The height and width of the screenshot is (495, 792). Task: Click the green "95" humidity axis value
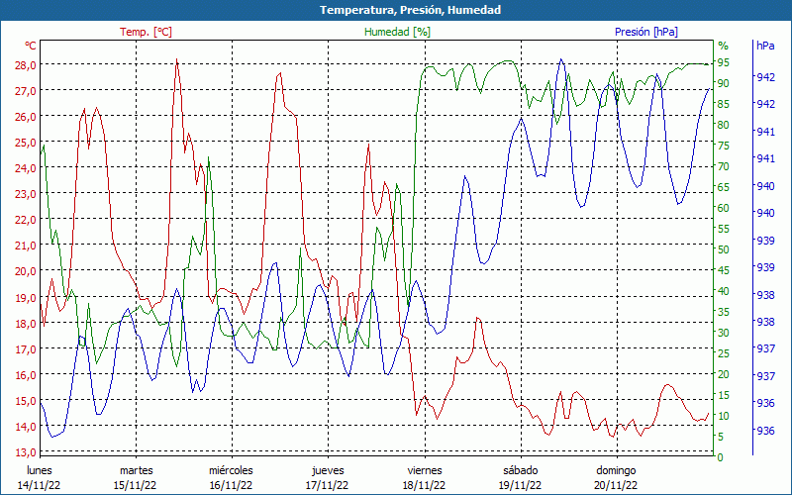click(724, 62)
